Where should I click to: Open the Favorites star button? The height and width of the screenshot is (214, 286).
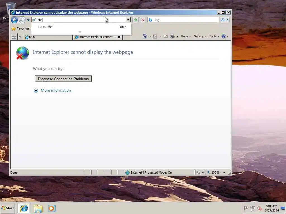coord(20,29)
